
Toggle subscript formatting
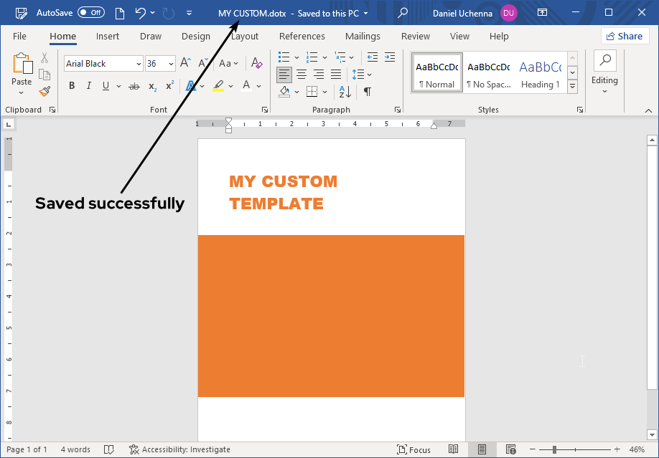click(151, 86)
